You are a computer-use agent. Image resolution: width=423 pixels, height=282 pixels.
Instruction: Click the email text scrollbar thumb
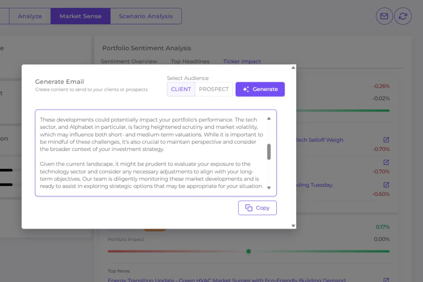pos(269,152)
